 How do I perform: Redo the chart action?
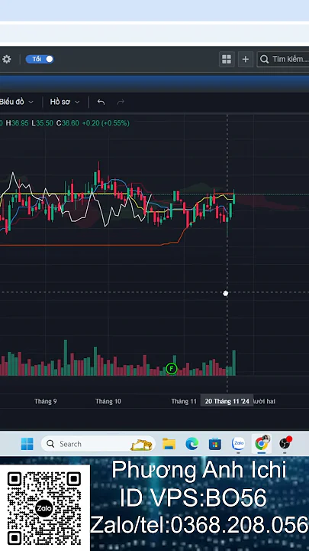pos(121,102)
